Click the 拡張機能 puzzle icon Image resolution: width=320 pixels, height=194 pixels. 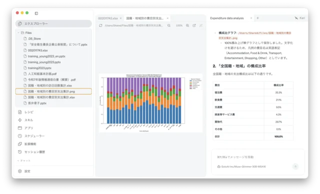(x=20, y=144)
